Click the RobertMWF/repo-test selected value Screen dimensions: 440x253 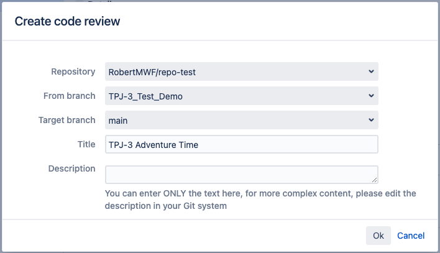[x=152, y=71]
